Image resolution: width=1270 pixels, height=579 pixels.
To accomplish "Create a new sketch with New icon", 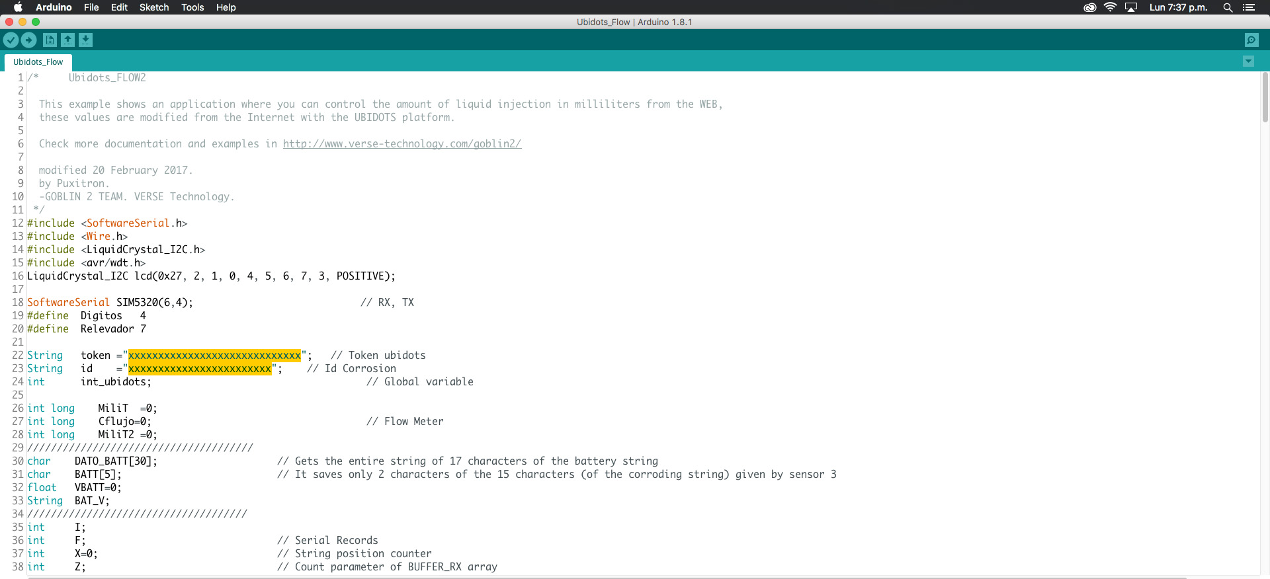I will point(50,40).
